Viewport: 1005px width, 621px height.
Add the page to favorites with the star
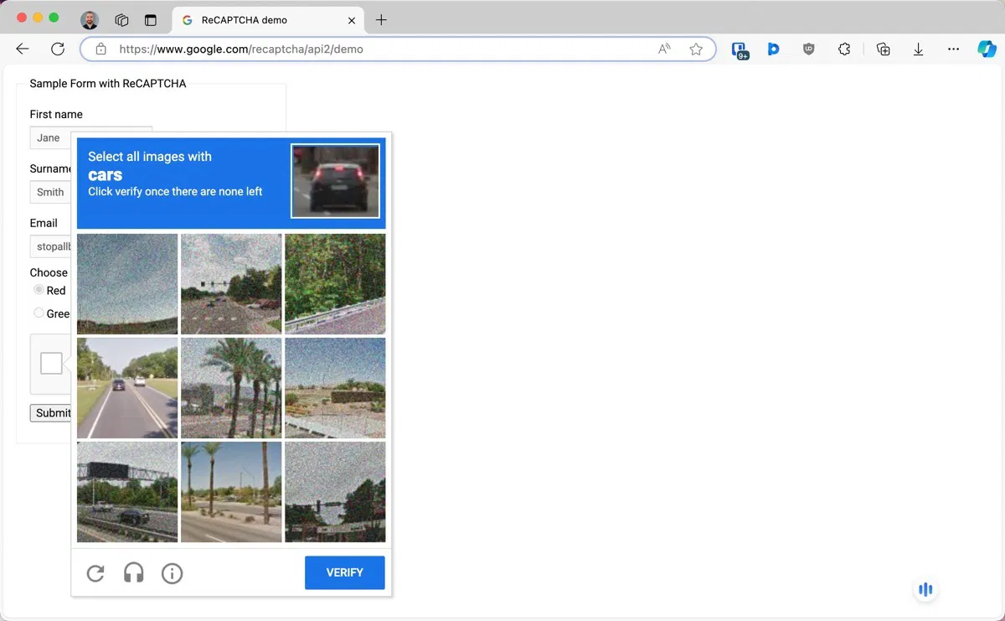[696, 49]
